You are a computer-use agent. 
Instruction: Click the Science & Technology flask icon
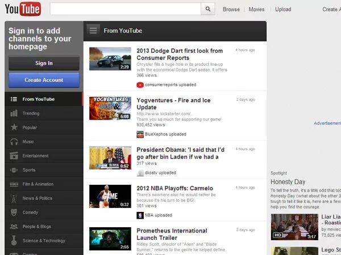14,240
